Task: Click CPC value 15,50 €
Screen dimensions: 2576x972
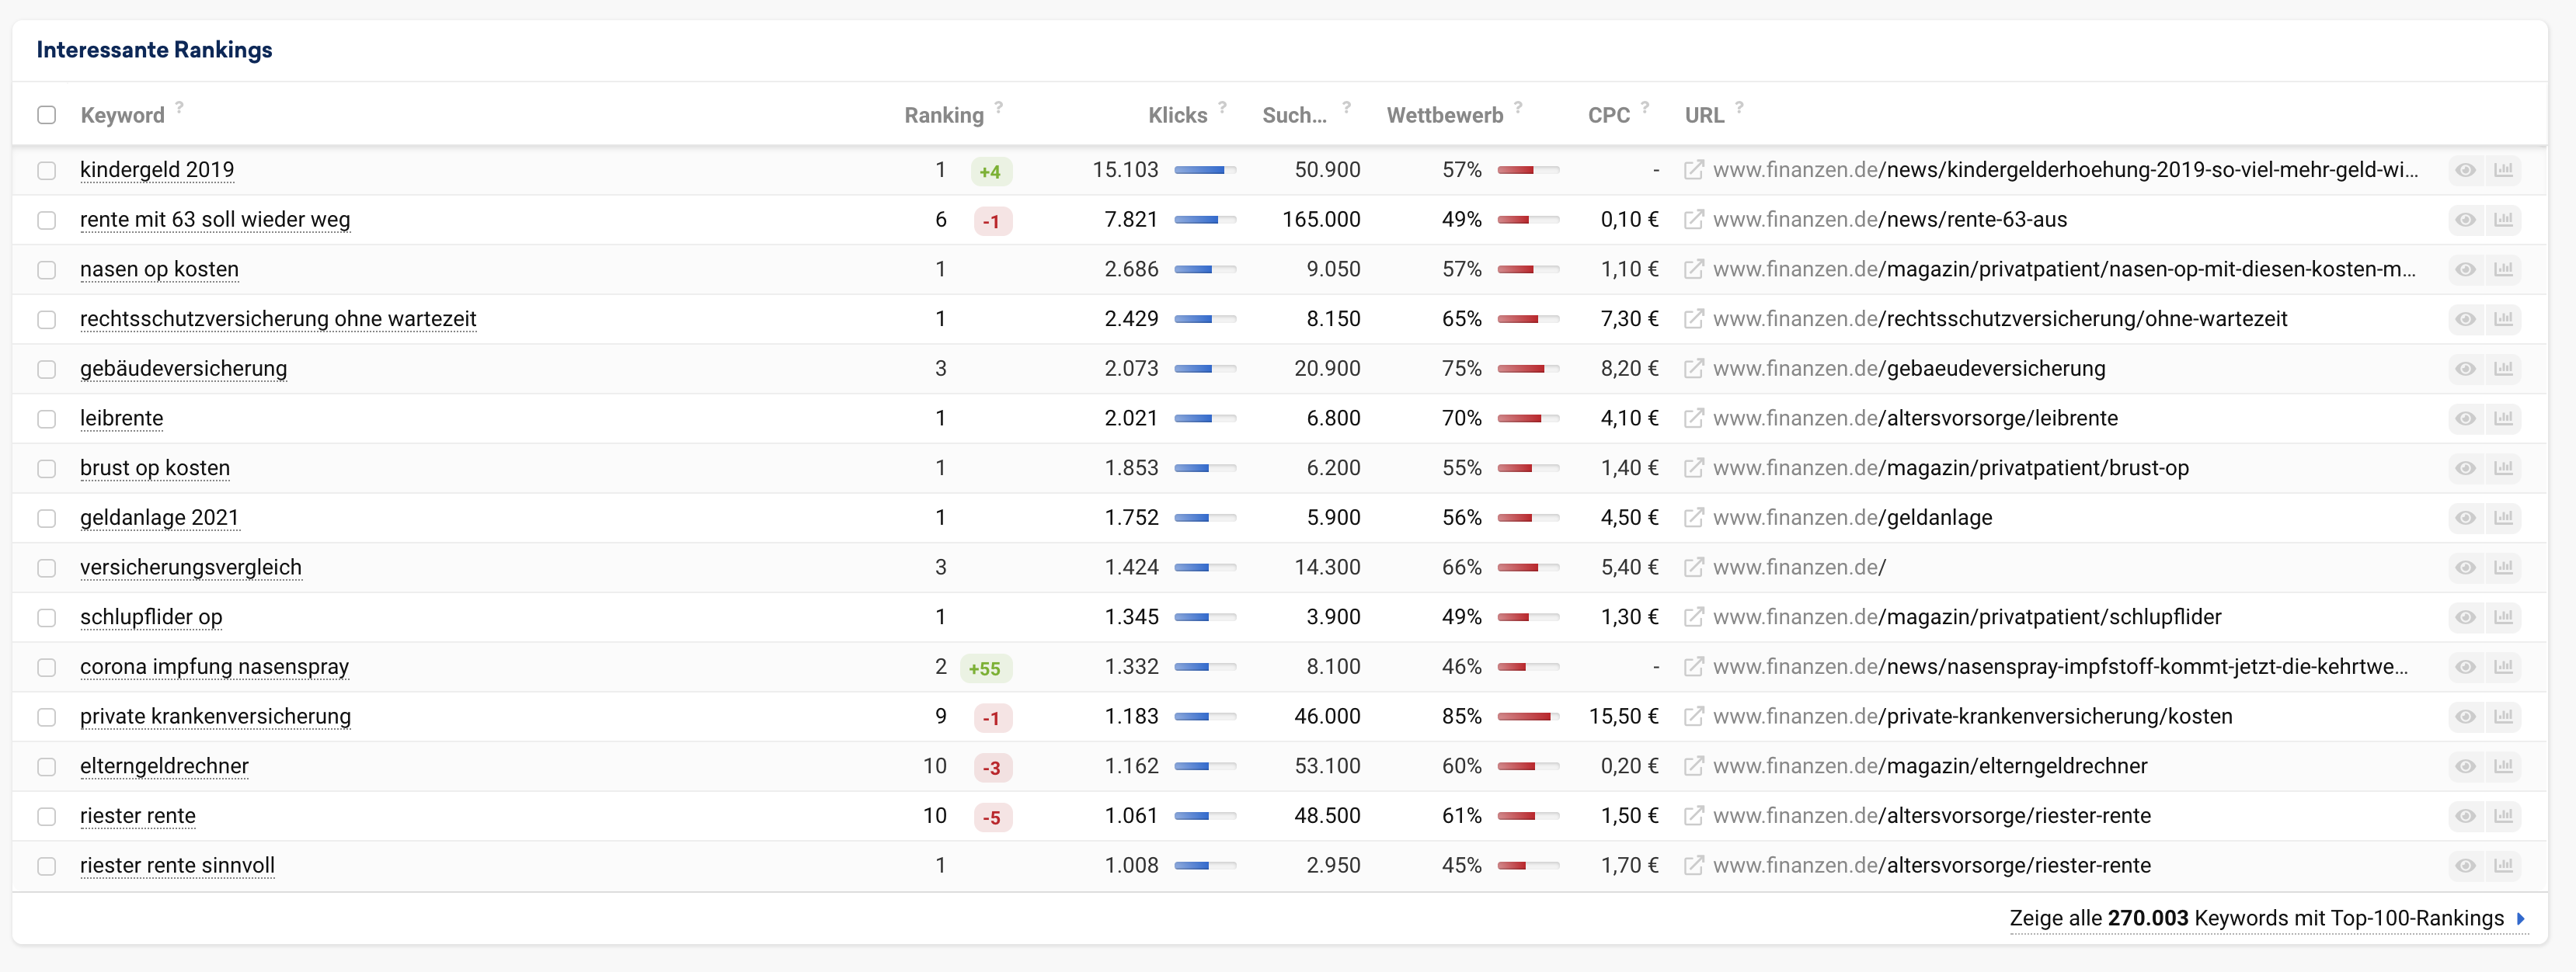Action: click(x=1623, y=717)
